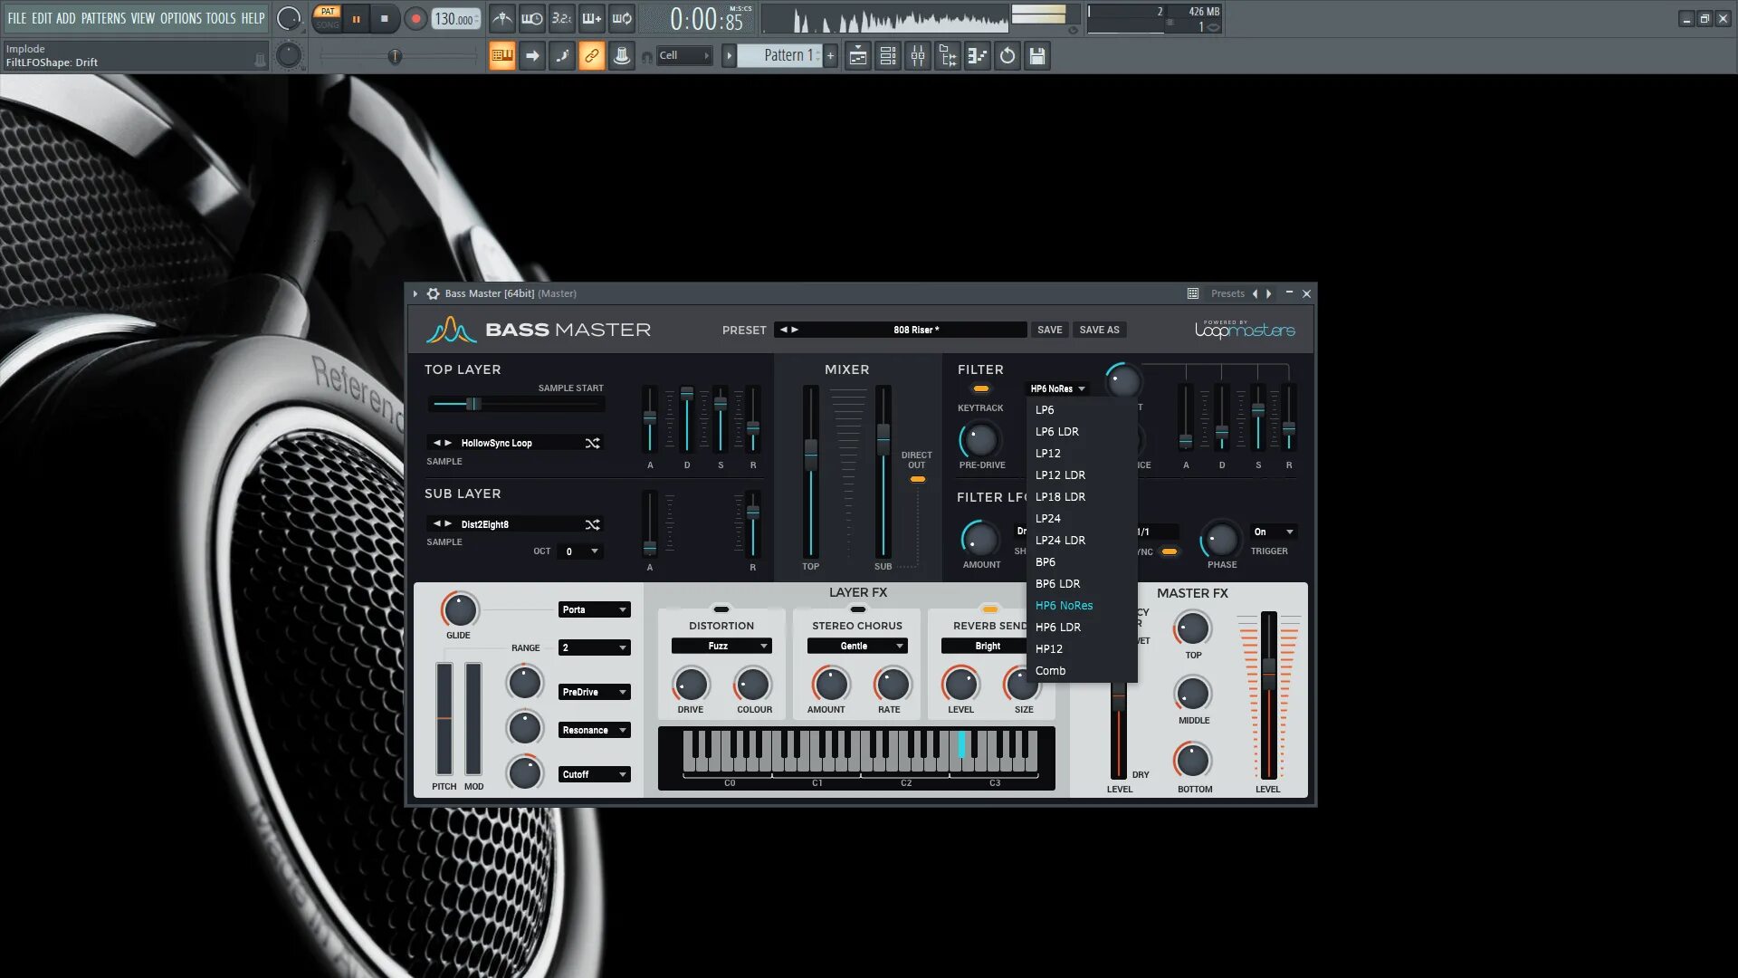Viewport: 1738px width, 978px height.
Task: Open the OPTIONS menu
Action: pos(180,18)
